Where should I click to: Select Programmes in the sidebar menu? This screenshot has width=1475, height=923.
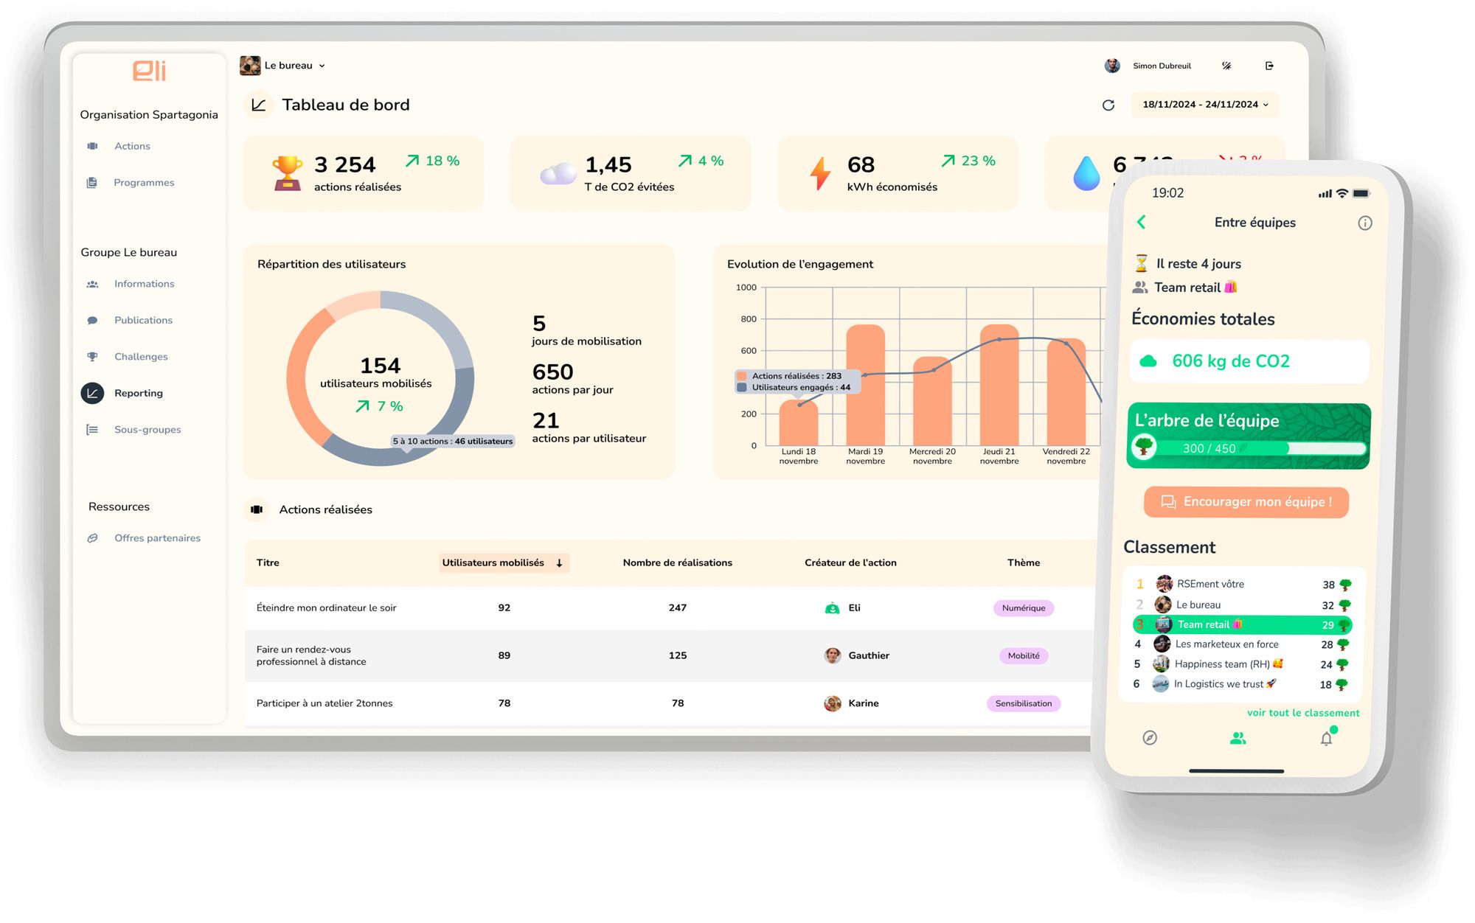[144, 183]
